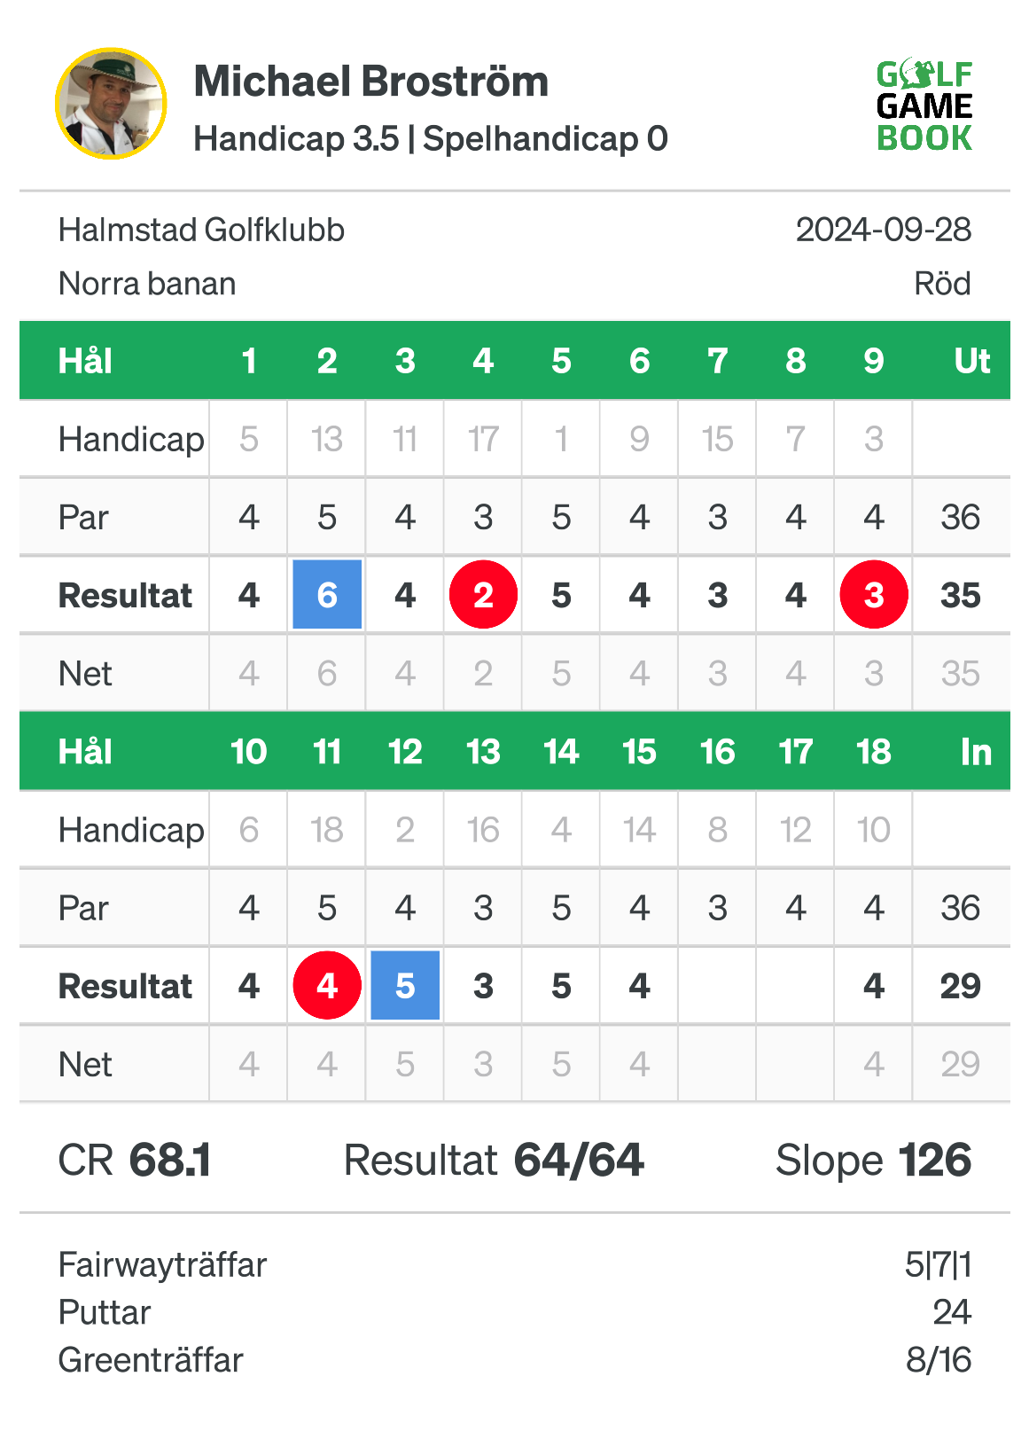Click the Puttar stat value 24
1029x1431 pixels.
coord(952,1312)
